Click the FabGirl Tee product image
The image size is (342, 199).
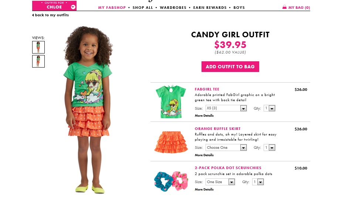171,102
